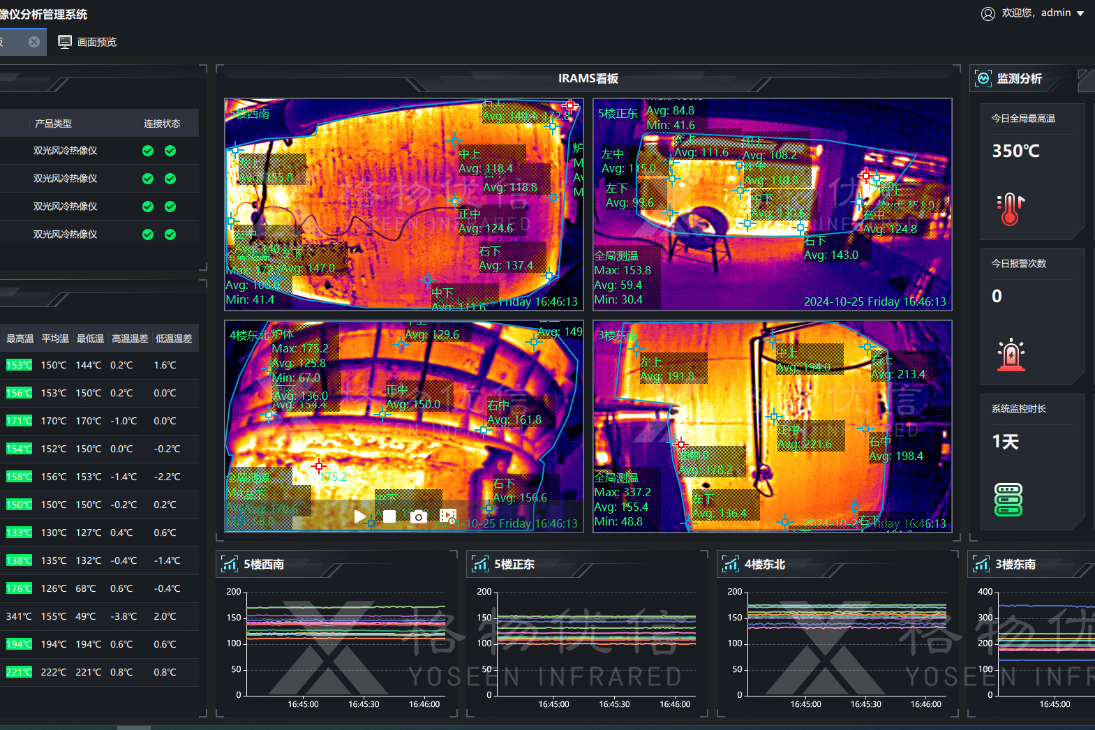Stop the 4楼东北 video stream

[389, 516]
